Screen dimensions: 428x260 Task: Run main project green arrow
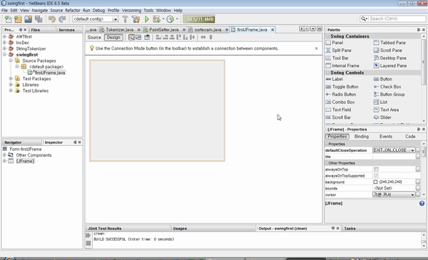click(x=147, y=19)
